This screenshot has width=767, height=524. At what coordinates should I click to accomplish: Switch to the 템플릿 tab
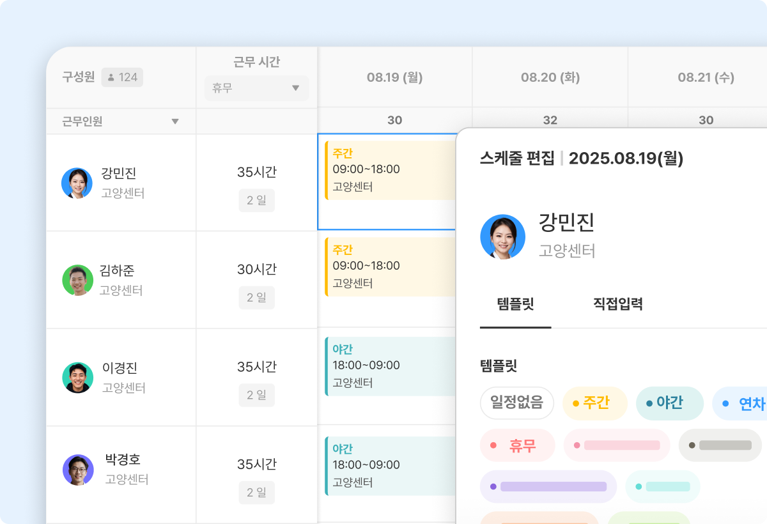click(515, 304)
